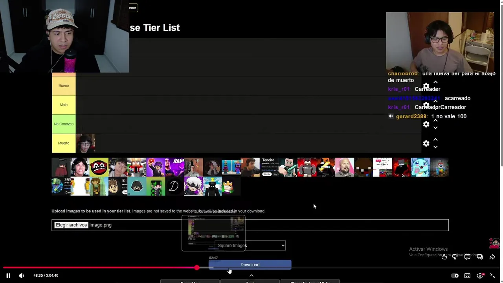Open settings gear for the No Conozco row
The image size is (503, 283).
point(426,124)
